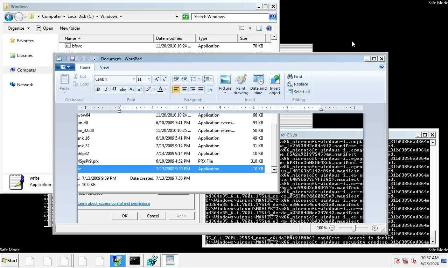
Task: Toggle Strikethrough formatting in WordPad
Action: pyautogui.click(x=123, y=89)
